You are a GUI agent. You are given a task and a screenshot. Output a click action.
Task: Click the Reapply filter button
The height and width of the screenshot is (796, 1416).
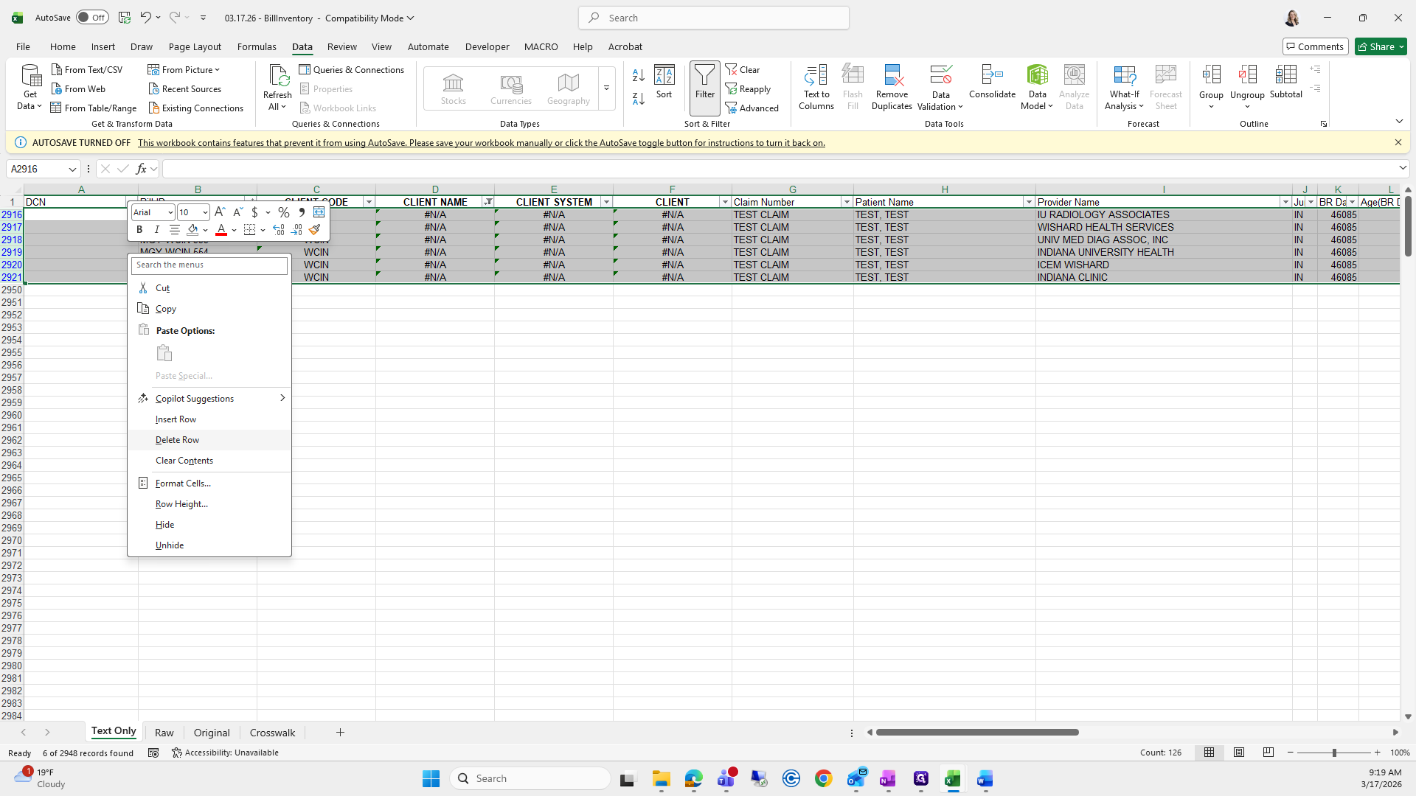(749, 89)
